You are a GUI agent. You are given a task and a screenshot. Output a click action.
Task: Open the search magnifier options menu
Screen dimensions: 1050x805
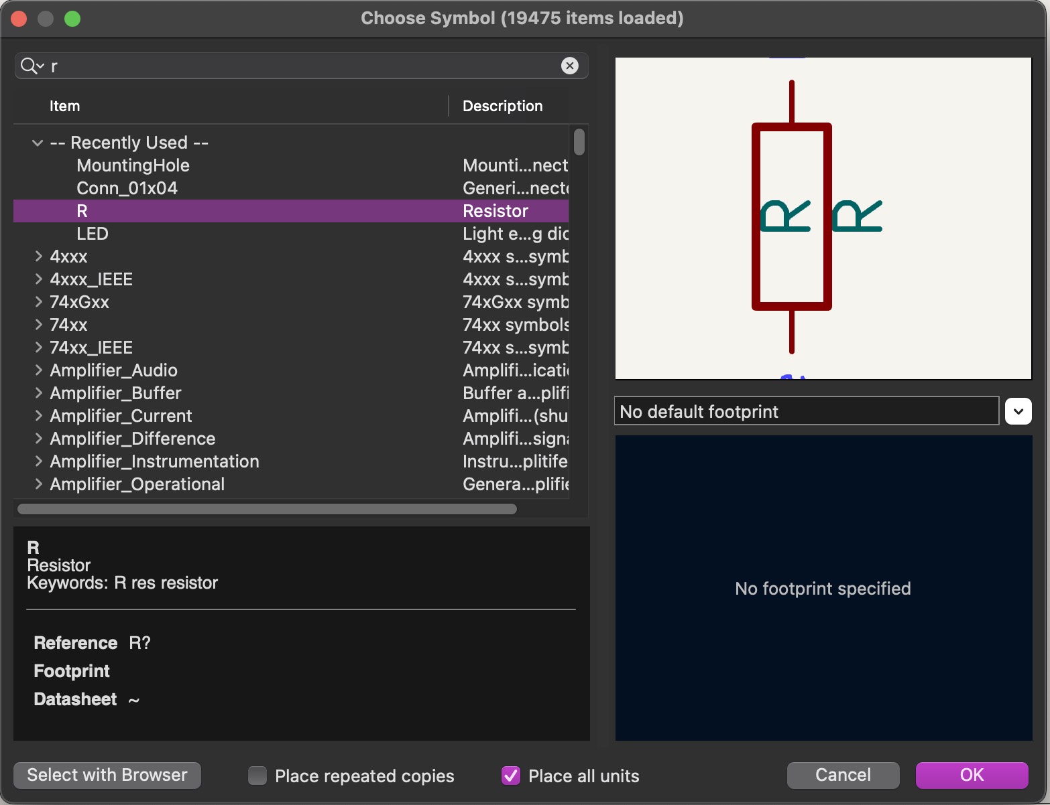pos(32,66)
